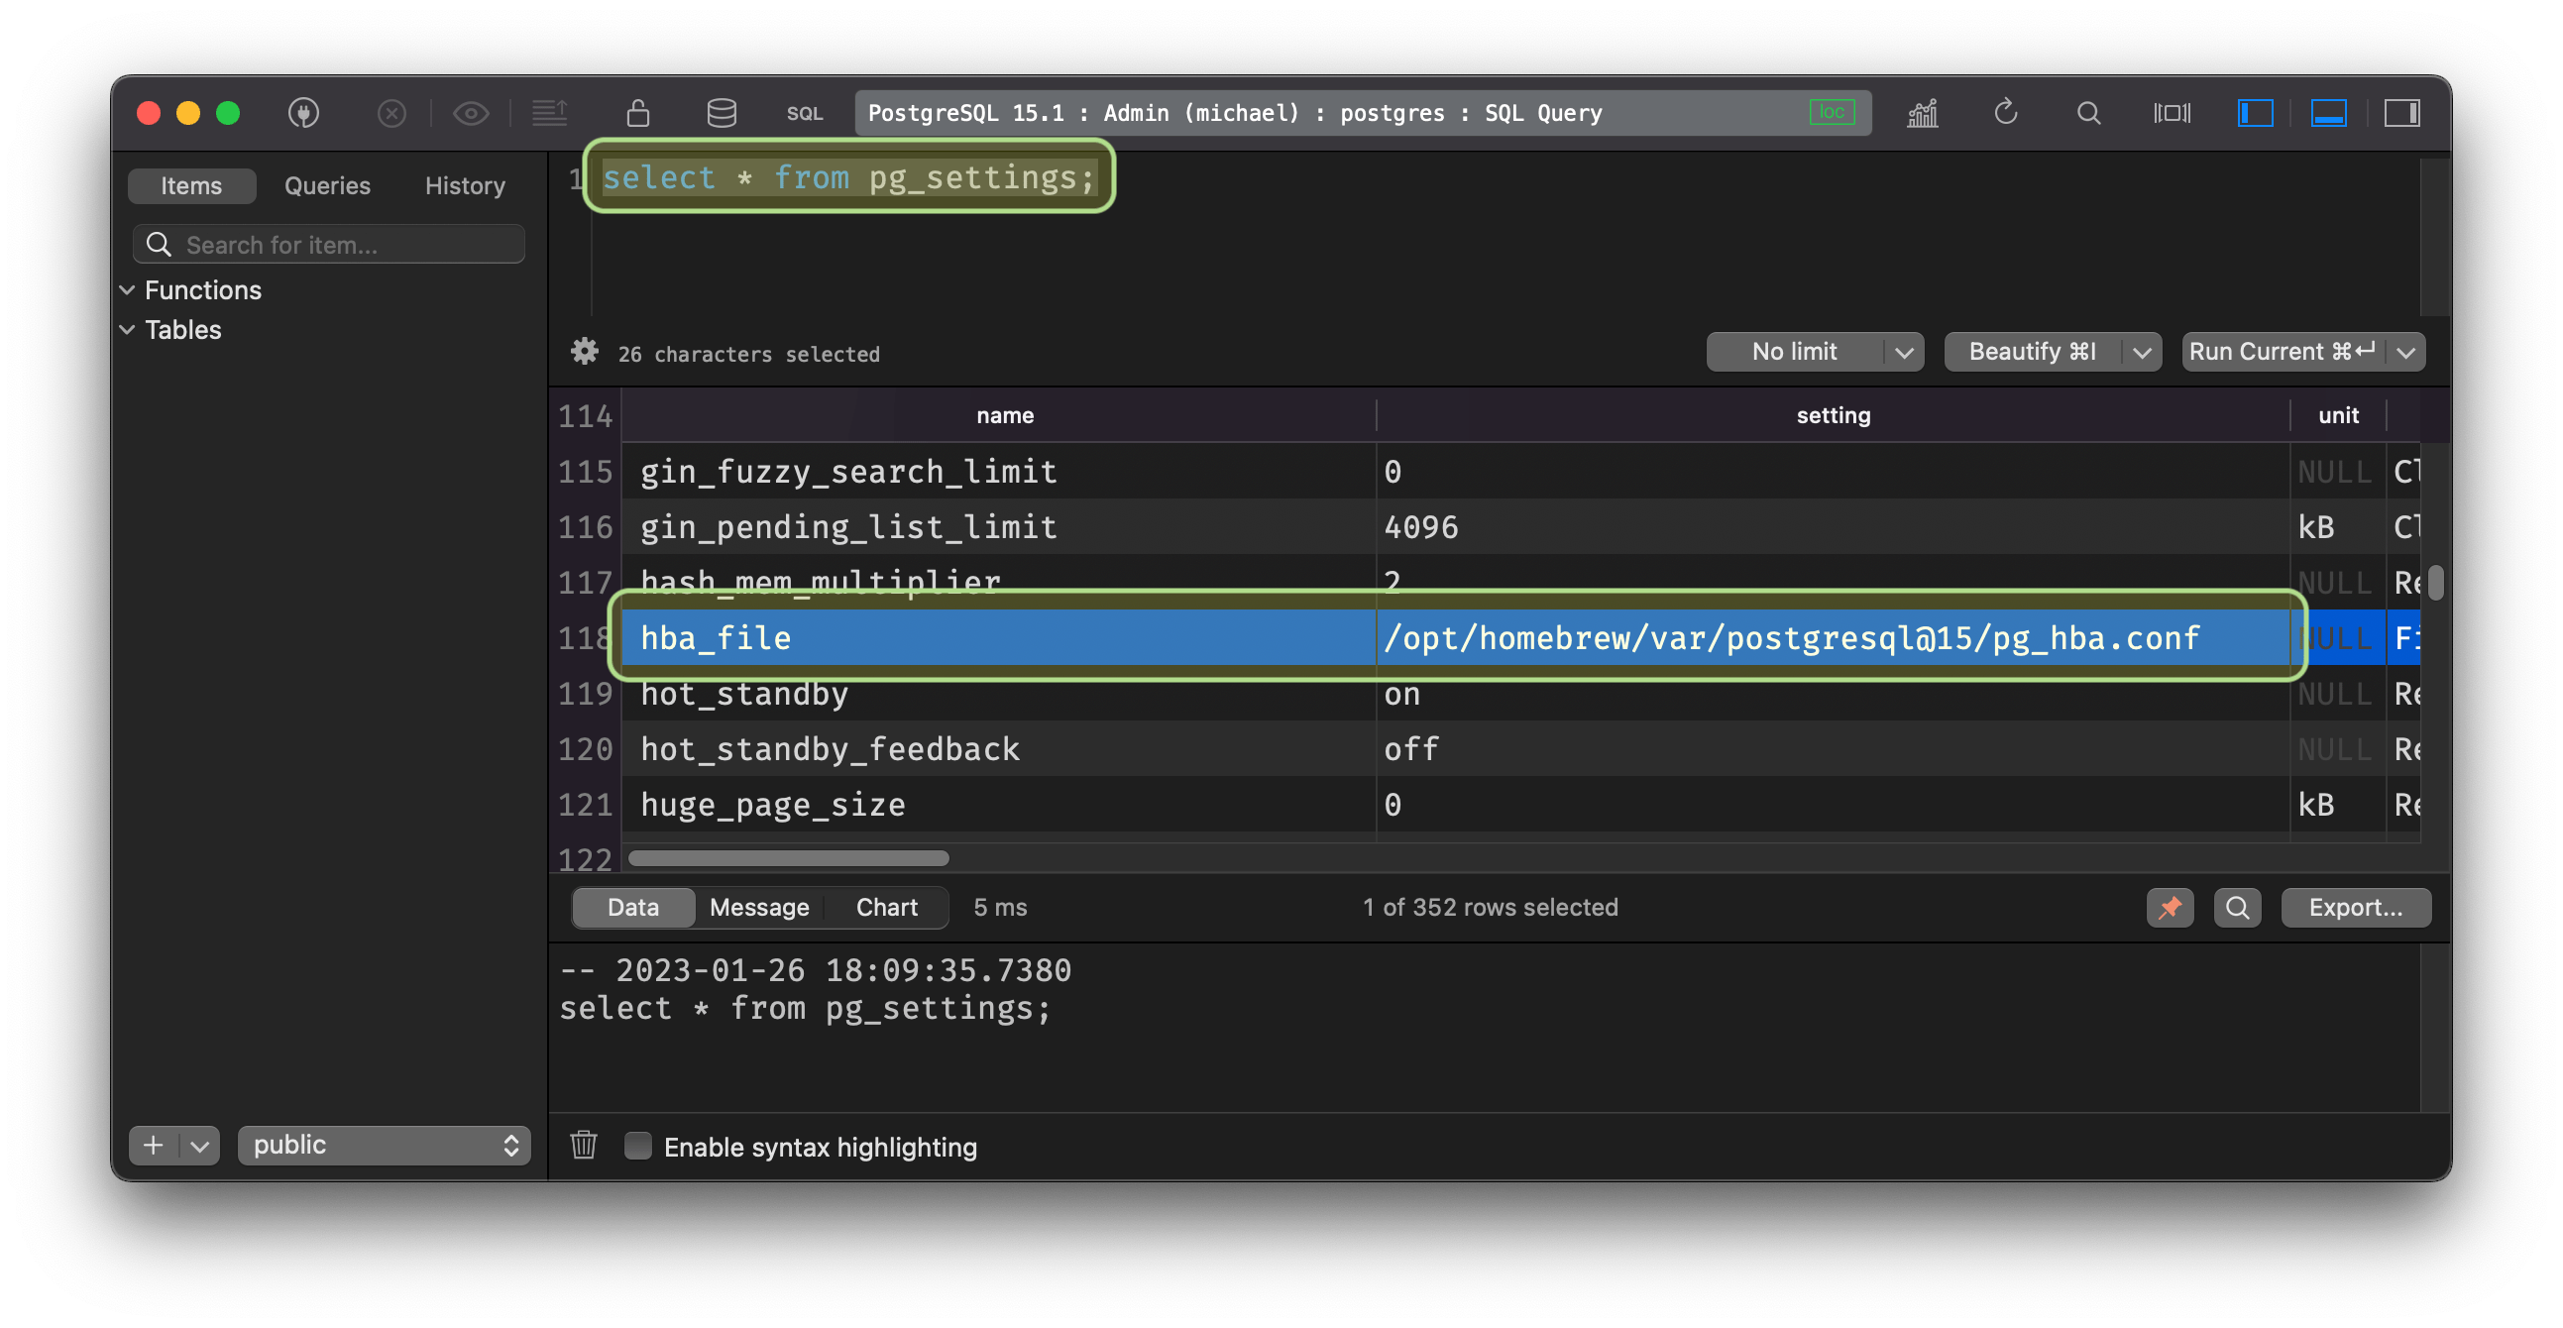Click the pin icon beside Export
The image size is (2563, 1328).
pyautogui.click(x=2169, y=907)
